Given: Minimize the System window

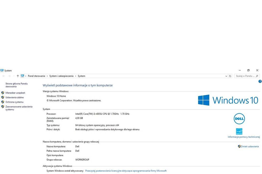Looking at the screenshot, I should point(240,70).
